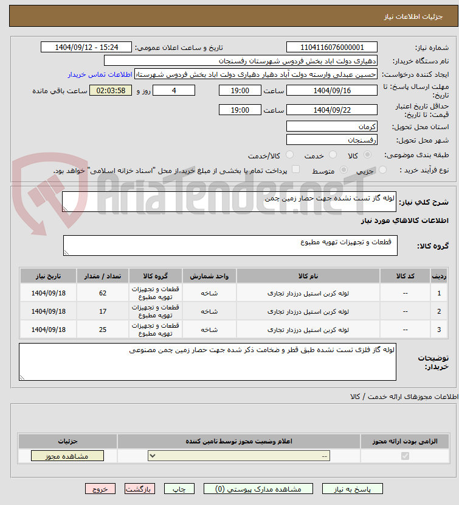
Task: Click the واحد شمارش column header
Action: pyautogui.click(x=209, y=276)
